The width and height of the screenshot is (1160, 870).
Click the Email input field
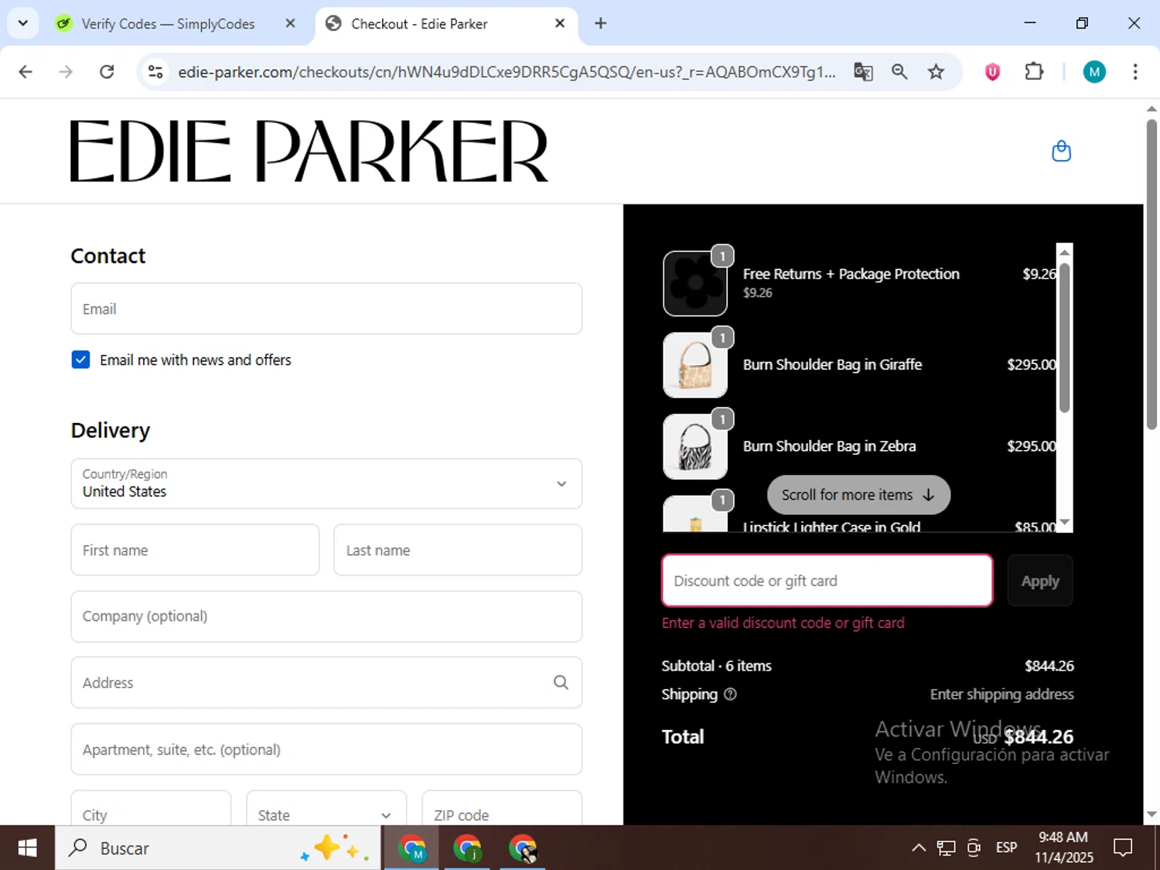pyautogui.click(x=326, y=309)
